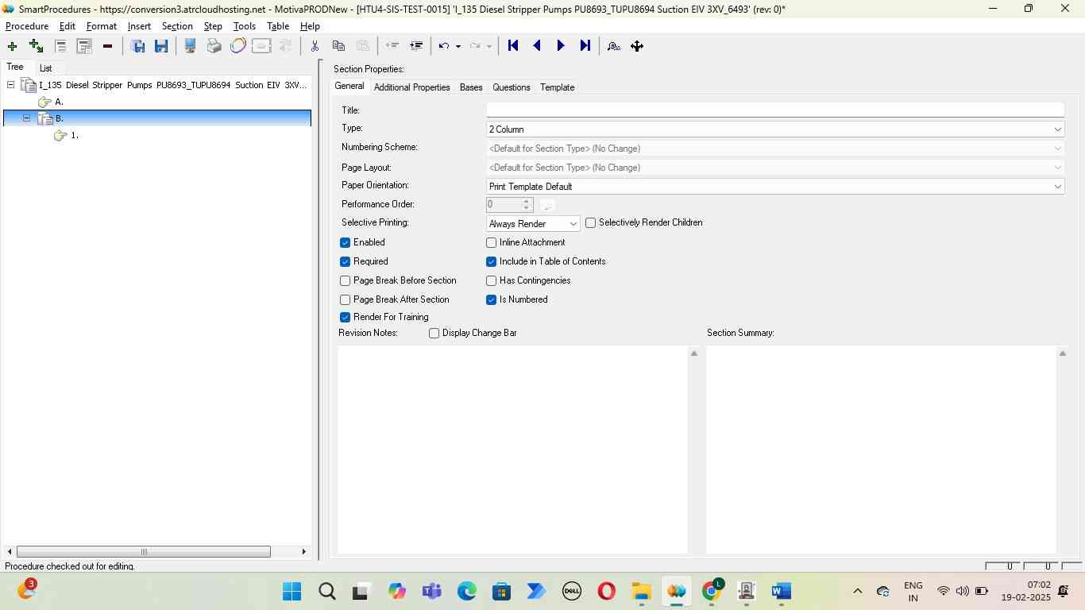Click the add-child plus with arrow icon
This screenshot has height=610, width=1085.
click(x=36, y=46)
